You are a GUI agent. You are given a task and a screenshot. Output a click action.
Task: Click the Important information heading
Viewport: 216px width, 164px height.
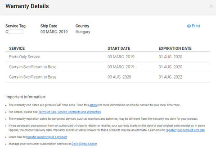(26, 97)
